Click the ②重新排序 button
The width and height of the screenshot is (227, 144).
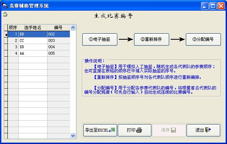pos(151,39)
